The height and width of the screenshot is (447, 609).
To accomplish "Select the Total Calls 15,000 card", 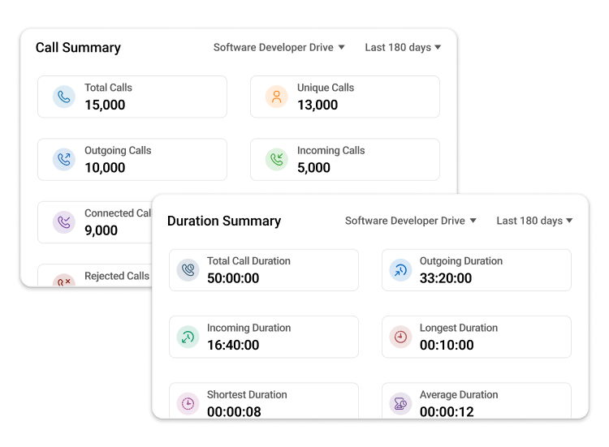I will [132, 97].
